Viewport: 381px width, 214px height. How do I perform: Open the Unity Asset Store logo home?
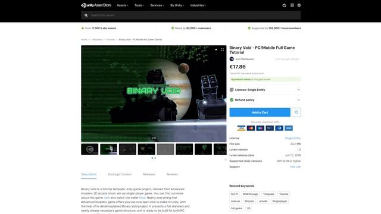click(96, 5)
